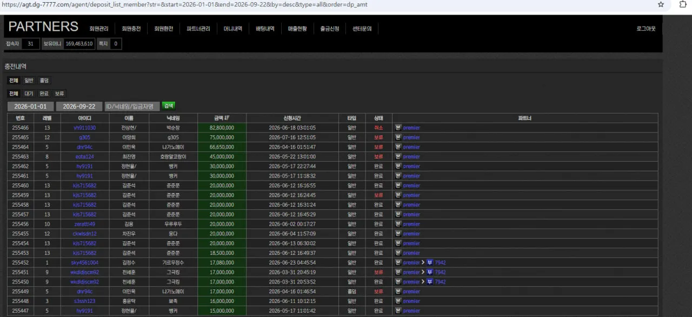The height and width of the screenshot is (317, 692).
Task: Select the 전체 status filter tab beside 대기
Action: 14,94
